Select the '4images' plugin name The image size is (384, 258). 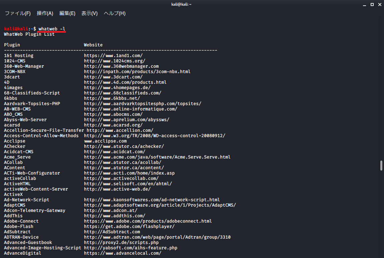[x=13, y=87]
